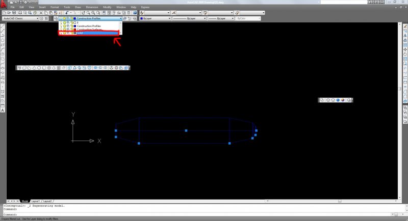Click blue color swatch of Construction Profiles row
Viewport: 408px width, 221px height.
click(x=75, y=26)
